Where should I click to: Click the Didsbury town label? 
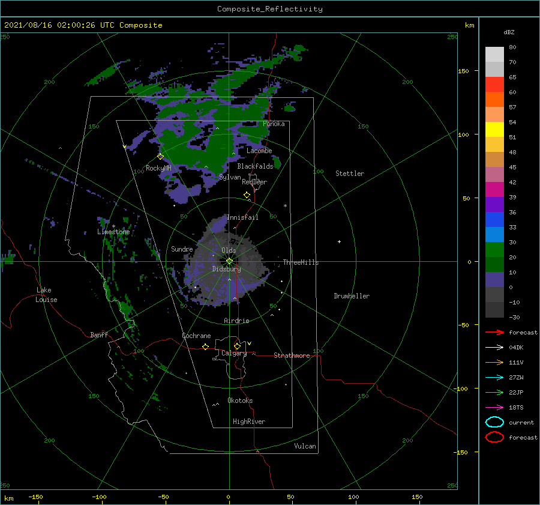(x=226, y=269)
